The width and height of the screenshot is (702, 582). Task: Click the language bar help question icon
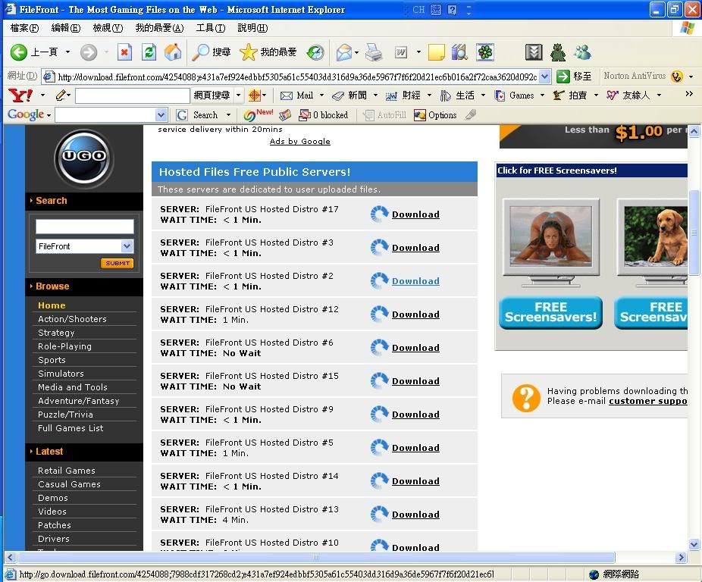pos(452,9)
